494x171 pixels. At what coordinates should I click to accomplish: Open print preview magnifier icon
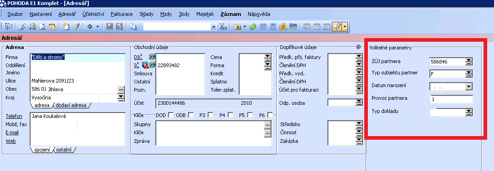pos(42,27)
